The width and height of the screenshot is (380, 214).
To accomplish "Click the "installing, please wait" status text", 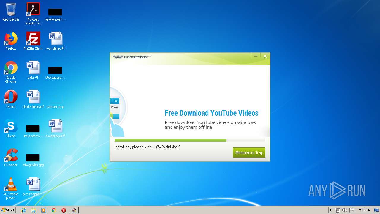I will 148,147.
